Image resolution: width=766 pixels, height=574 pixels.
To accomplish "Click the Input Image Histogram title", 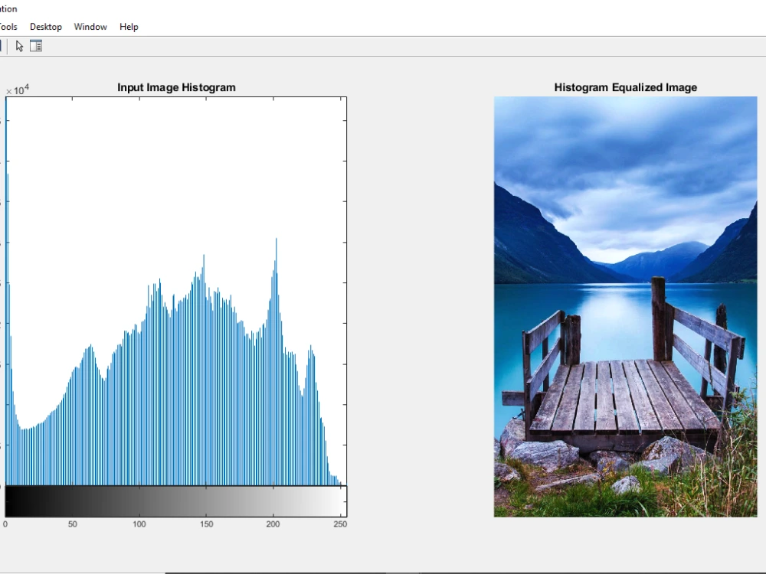I will coord(176,87).
